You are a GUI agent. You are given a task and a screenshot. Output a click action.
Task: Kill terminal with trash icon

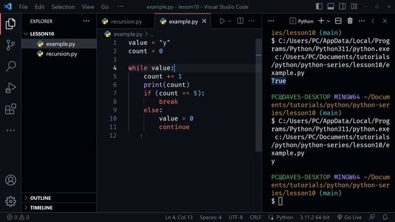point(350,21)
